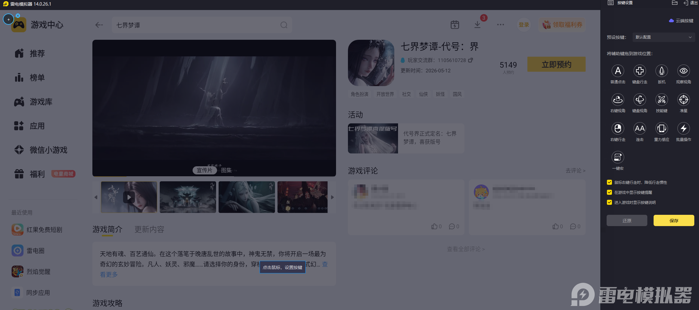Expand the 预设按键 默认配置 dropdown
This screenshot has width=699, height=310.
tap(664, 37)
